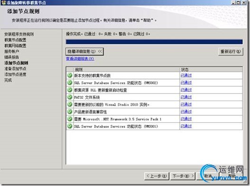
Task: Open the 查看详细报表 link
Action: (x=80, y=58)
